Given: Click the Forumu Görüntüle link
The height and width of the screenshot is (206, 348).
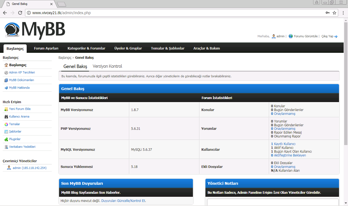Looking at the screenshot, I should (x=306, y=36).
